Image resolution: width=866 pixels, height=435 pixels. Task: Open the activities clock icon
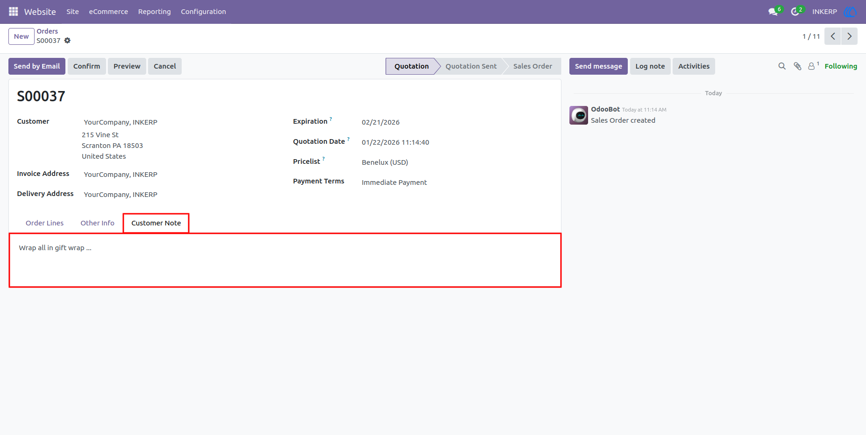coord(795,12)
